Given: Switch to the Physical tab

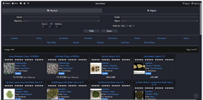Looking at the screenshot, I should tap(52, 11).
